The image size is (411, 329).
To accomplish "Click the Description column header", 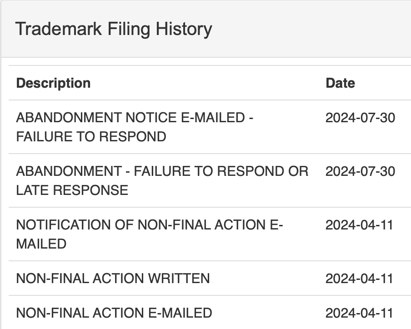I will pos(53,83).
